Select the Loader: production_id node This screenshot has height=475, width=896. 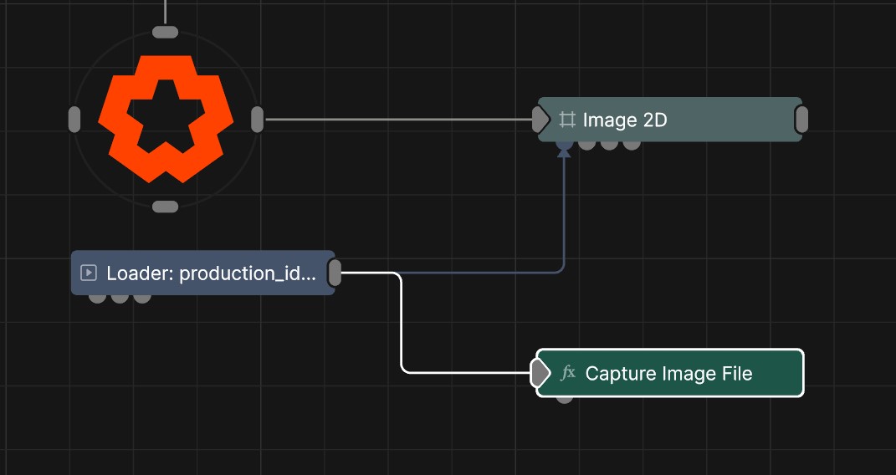pyautogui.click(x=209, y=273)
